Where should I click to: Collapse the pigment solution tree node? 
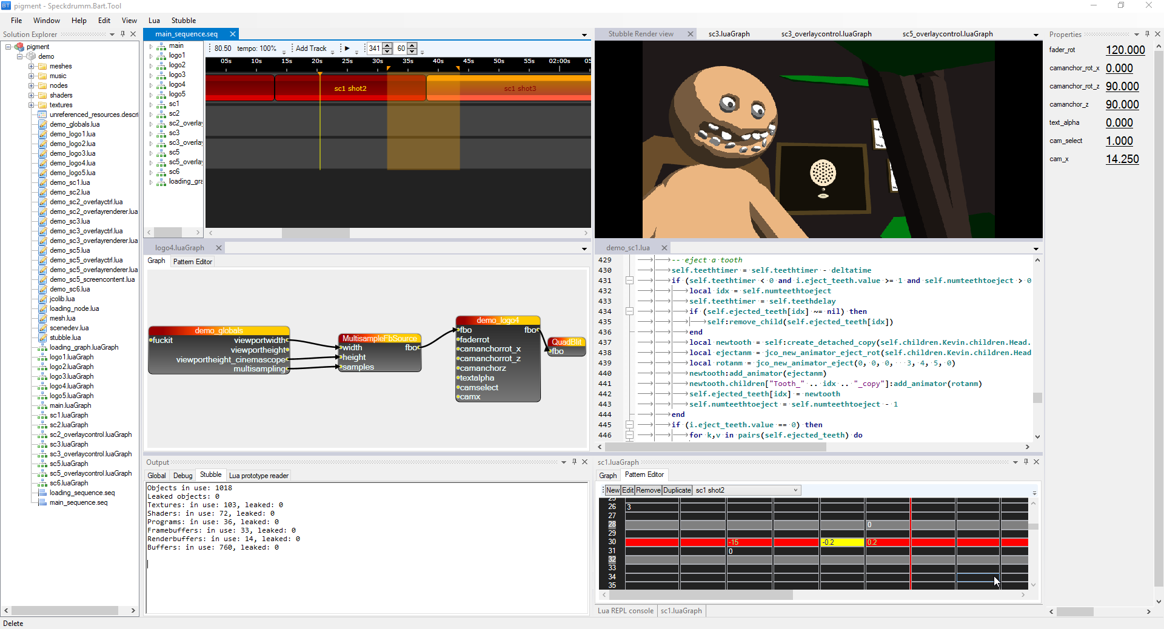8,47
